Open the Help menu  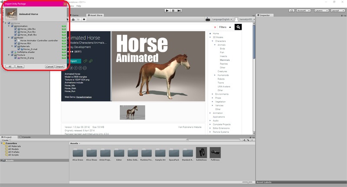click(79, 6)
